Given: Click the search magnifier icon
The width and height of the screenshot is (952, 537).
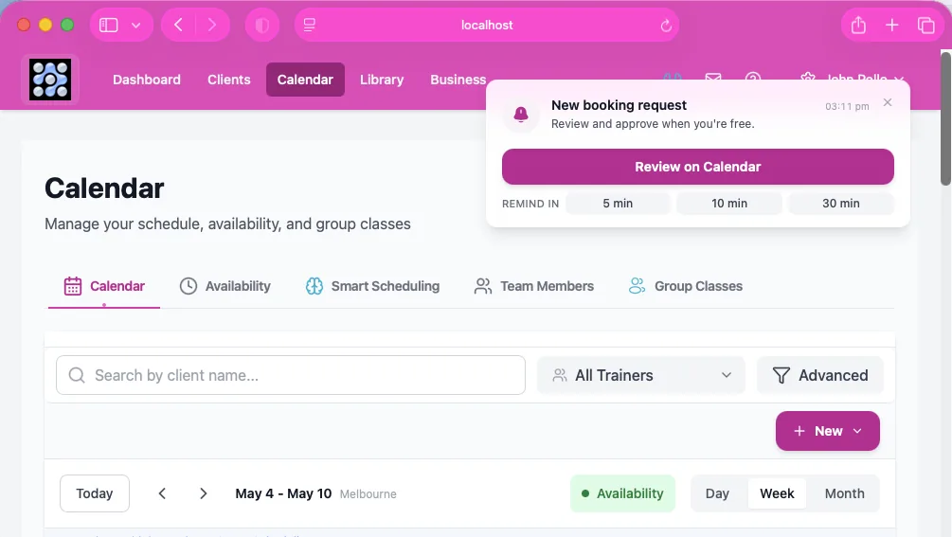Looking at the screenshot, I should click(77, 375).
